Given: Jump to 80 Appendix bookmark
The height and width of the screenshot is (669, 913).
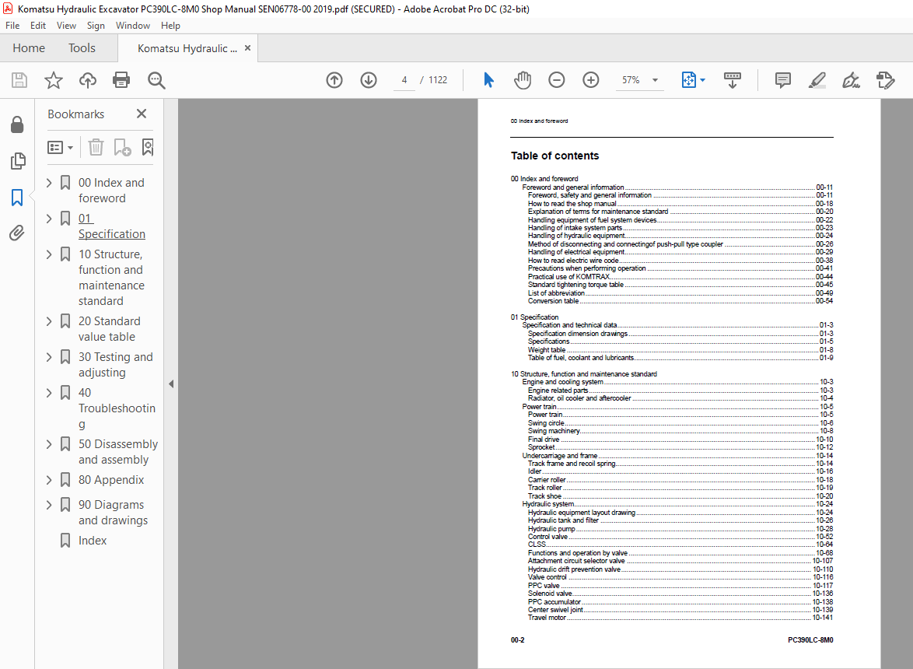Looking at the screenshot, I should click(111, 480).
